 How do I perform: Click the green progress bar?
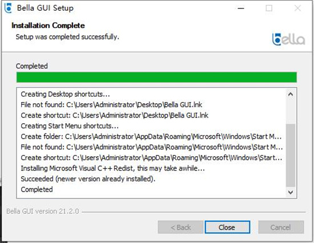point(156,77)
